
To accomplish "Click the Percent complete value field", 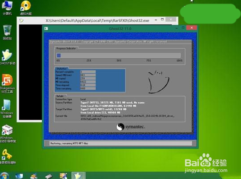I will point(88,72).
